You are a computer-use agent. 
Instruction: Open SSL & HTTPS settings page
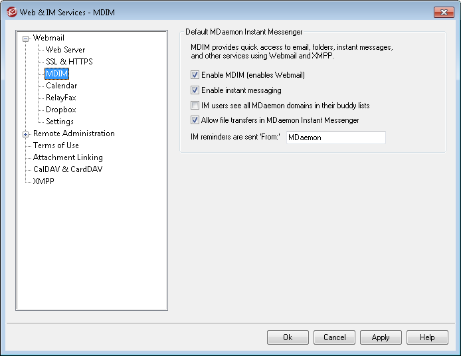pyautogui.click(x=69, y=62)
